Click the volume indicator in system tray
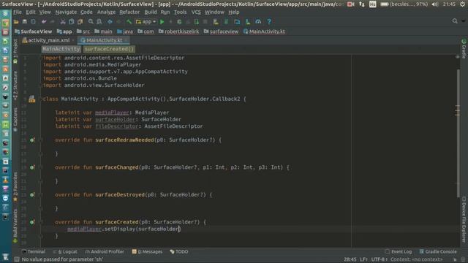Screen dimensions: 468x263 pyautogui.click(x=435, y=4)
